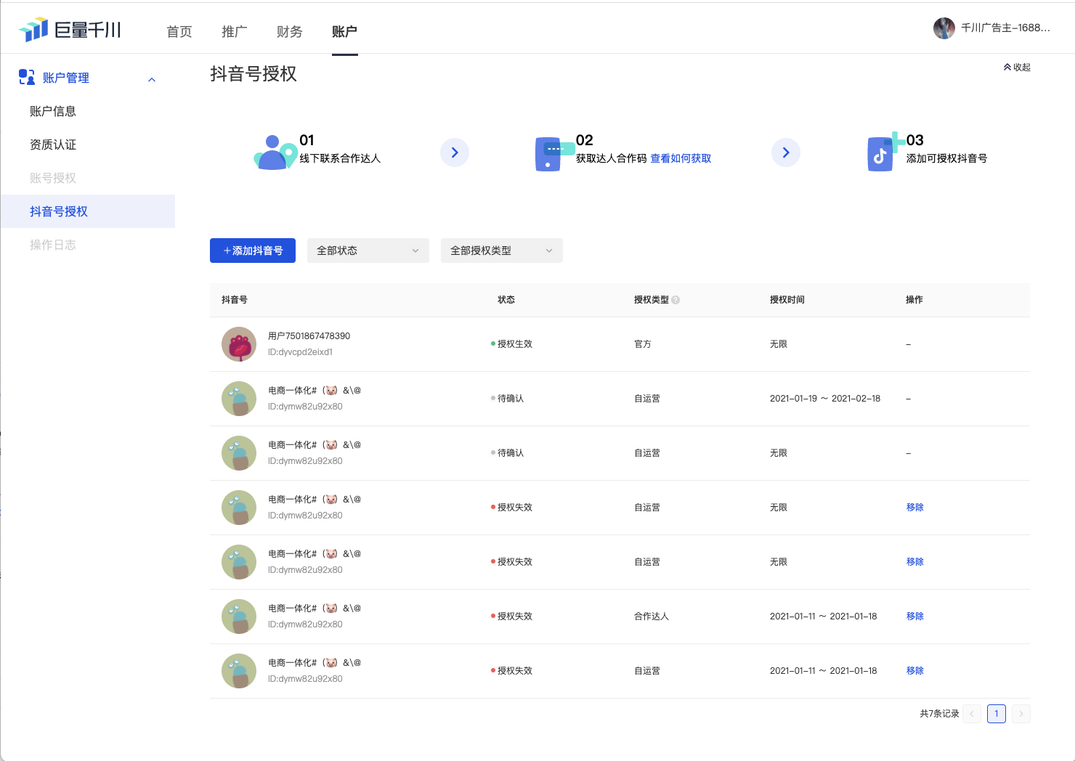The height and width of the screenshot is (761, 1075).
Task: Click the date 2021-01-19 ~ 2021-02-18
Action: (x=825, y=399)
